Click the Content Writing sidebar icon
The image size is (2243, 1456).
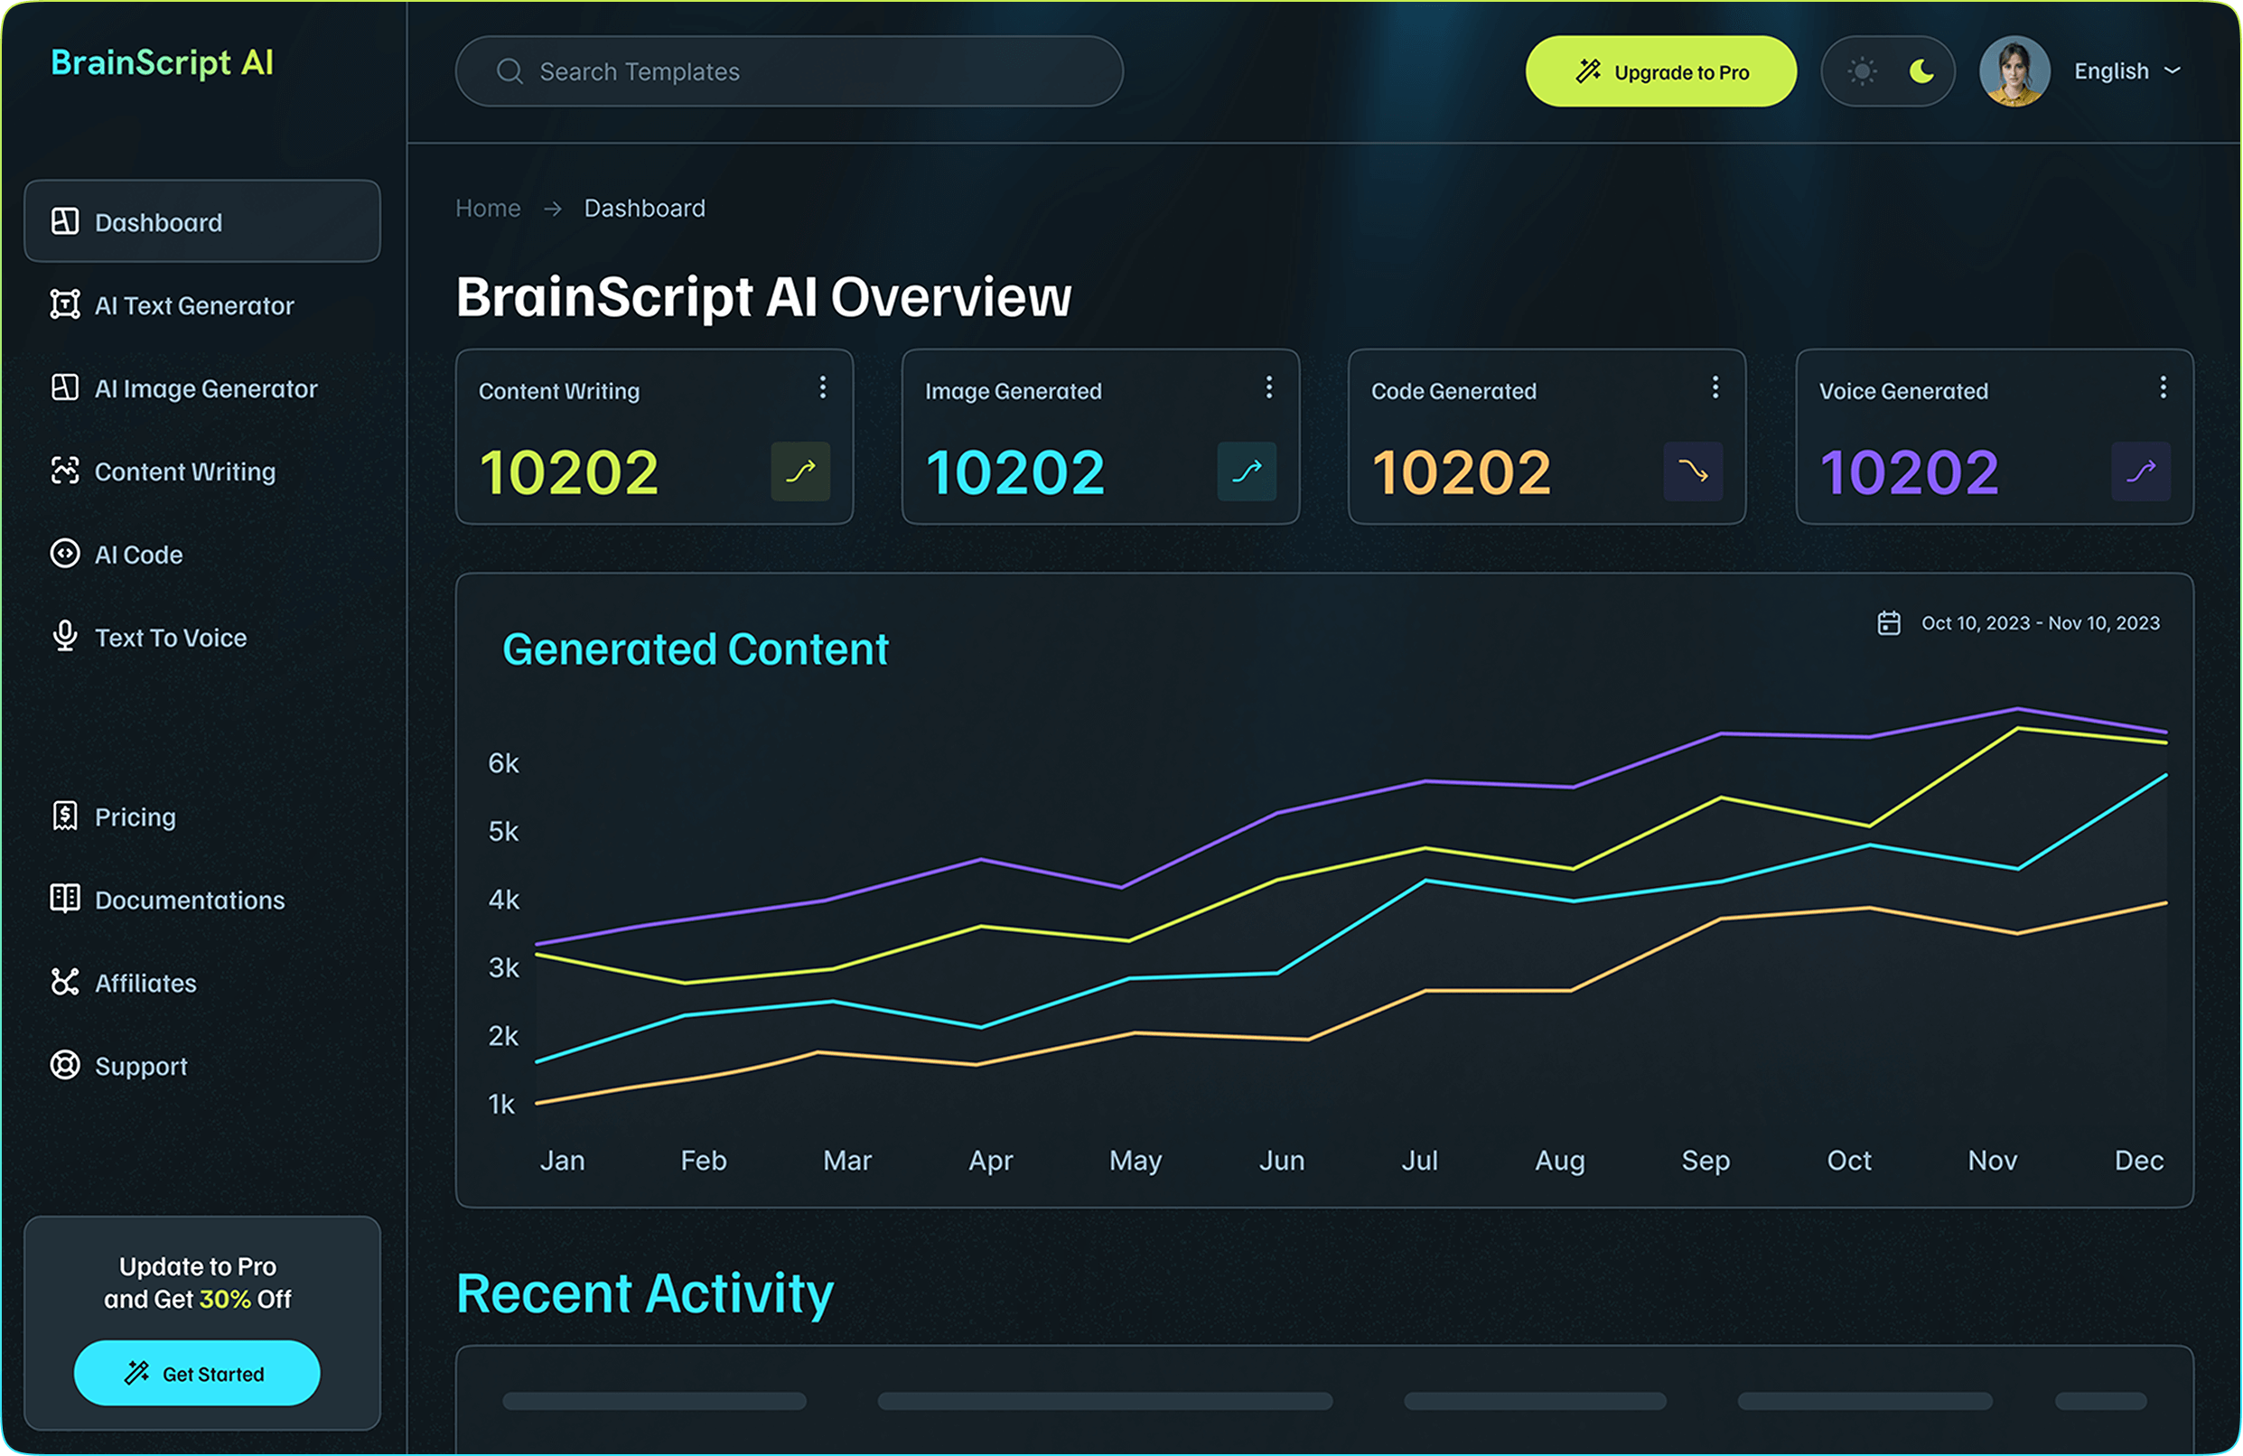click(x=64, y=471)
